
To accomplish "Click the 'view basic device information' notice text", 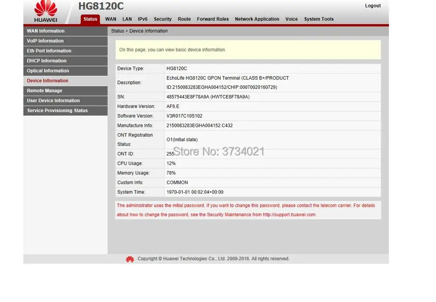I will coord(173,50).
